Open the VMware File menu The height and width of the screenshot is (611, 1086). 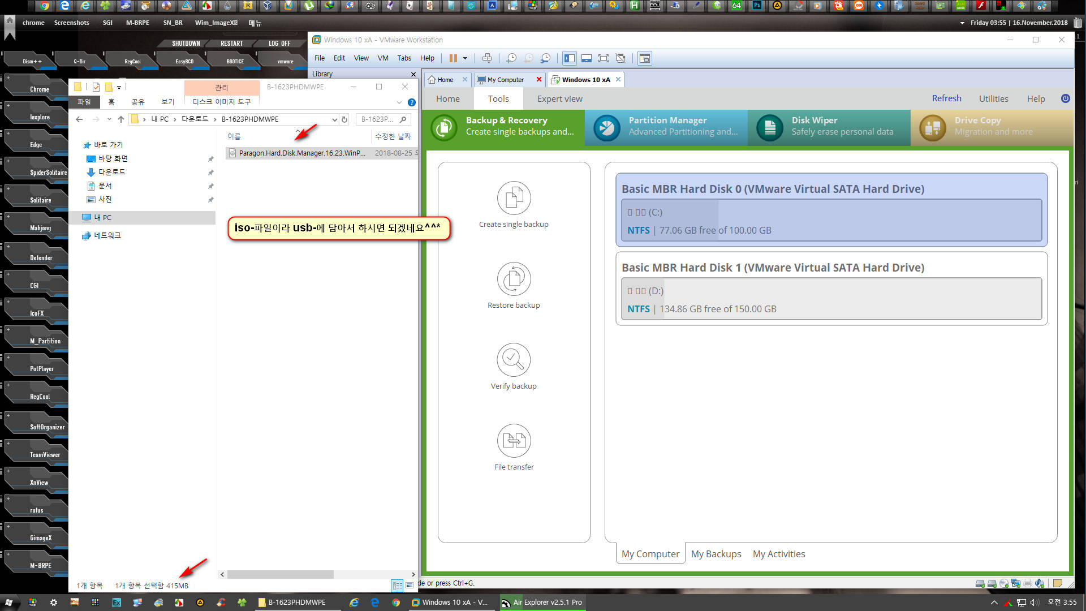[x=320, y=58]
